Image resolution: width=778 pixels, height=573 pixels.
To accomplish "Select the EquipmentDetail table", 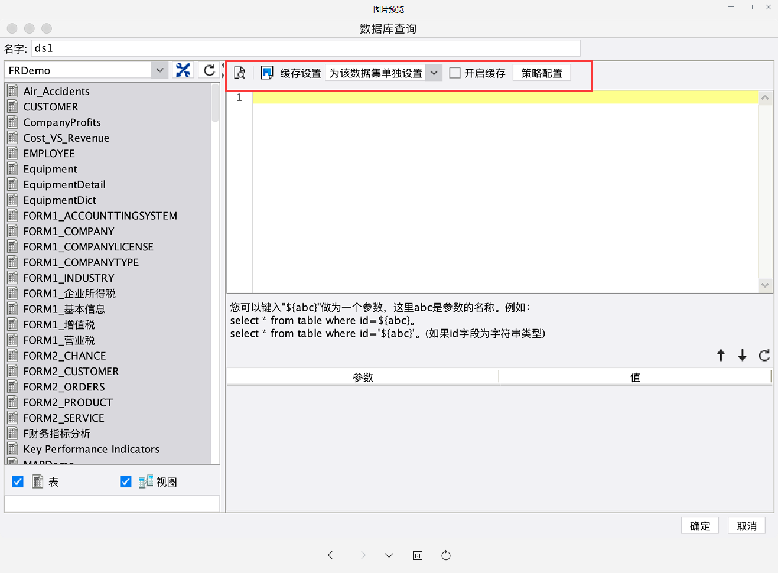I will click(64, 184).
